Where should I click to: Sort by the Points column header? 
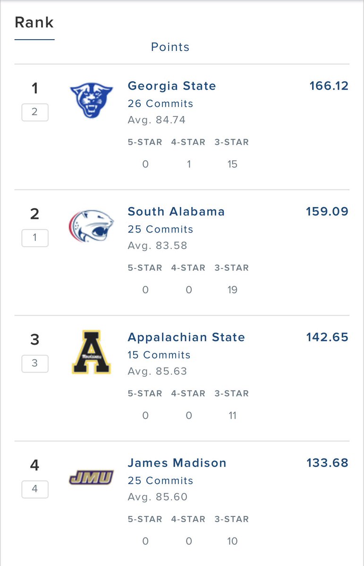coord(170,47)
